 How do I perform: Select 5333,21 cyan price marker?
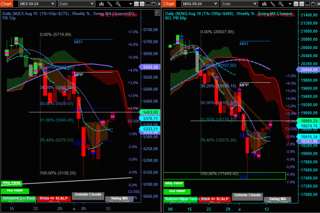150,129
